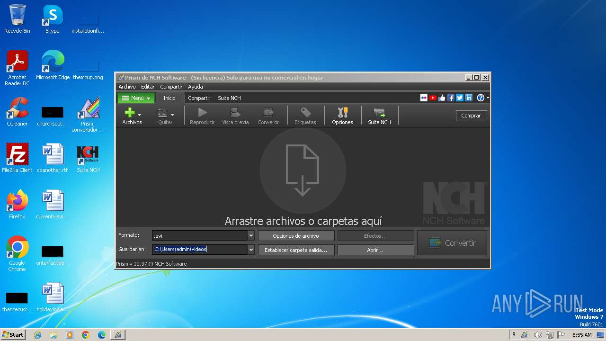Open Google Chrome desktop shortcut

coord(17,253)
